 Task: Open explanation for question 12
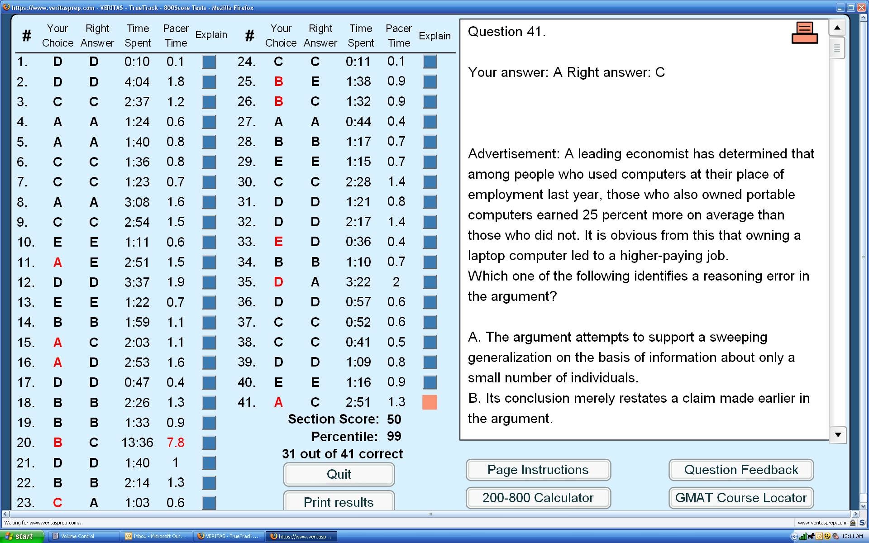pos(209,282)
